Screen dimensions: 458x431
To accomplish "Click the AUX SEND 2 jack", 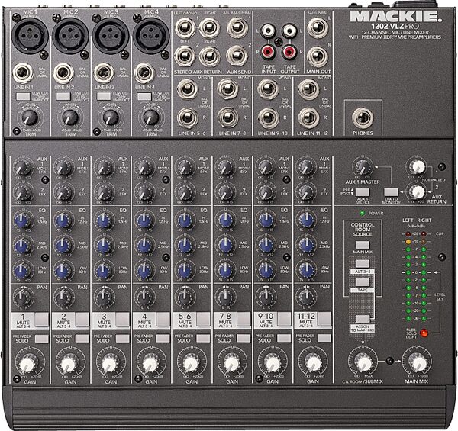I will [x=237, y=56].
